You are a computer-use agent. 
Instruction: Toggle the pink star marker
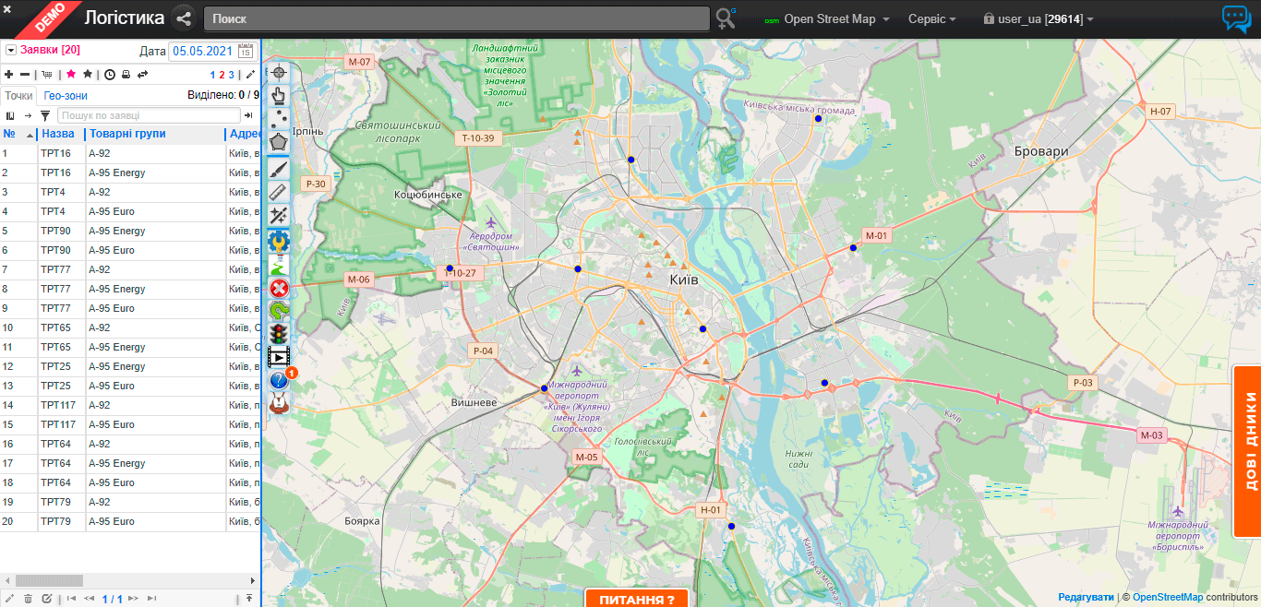click(71, 75)
